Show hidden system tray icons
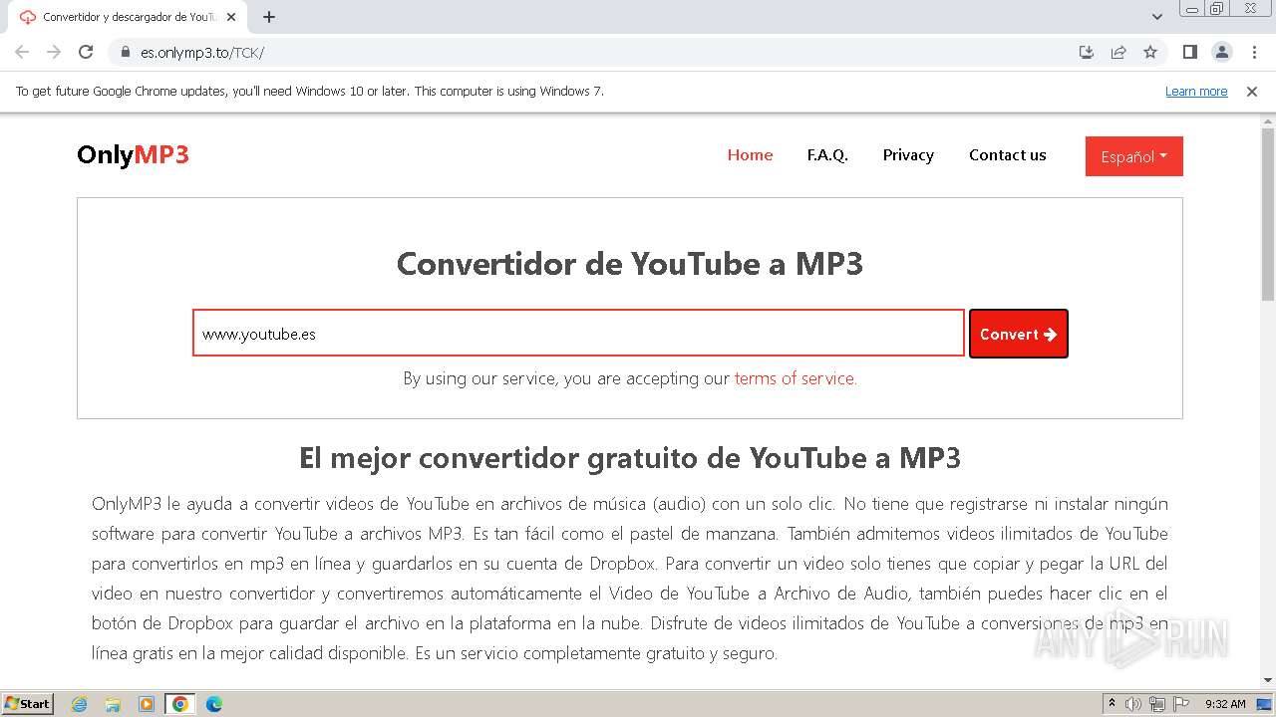 point(1112,704)
